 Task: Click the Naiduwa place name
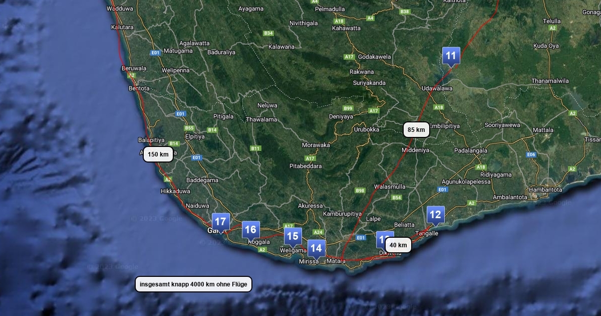coord(197,206)
